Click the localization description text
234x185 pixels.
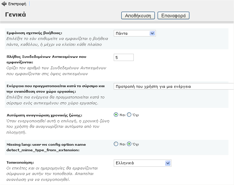[52, 174]
